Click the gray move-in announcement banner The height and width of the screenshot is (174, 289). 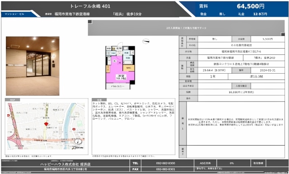[186, 28]
